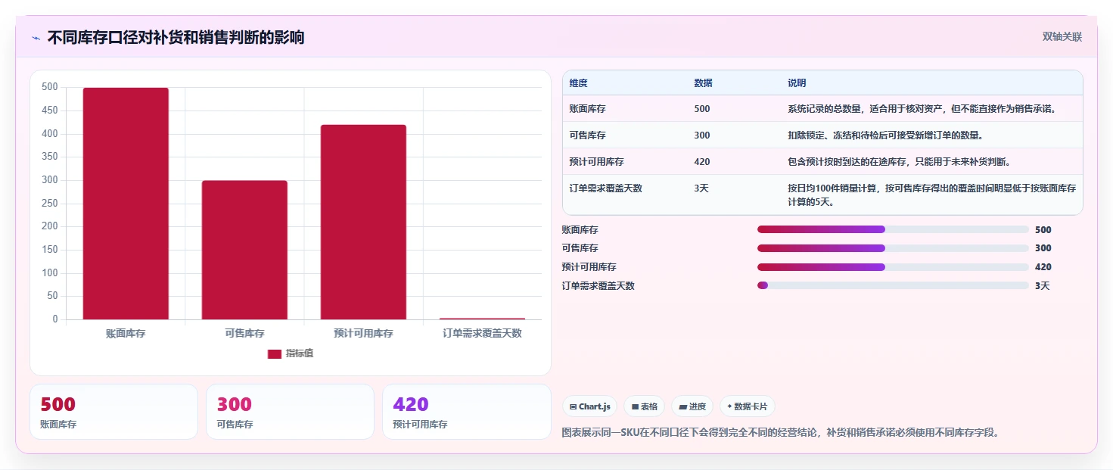Click the 可售库存 bar in the chart
This screenshot has width=1113, height=470.
[x=244, y=250]
